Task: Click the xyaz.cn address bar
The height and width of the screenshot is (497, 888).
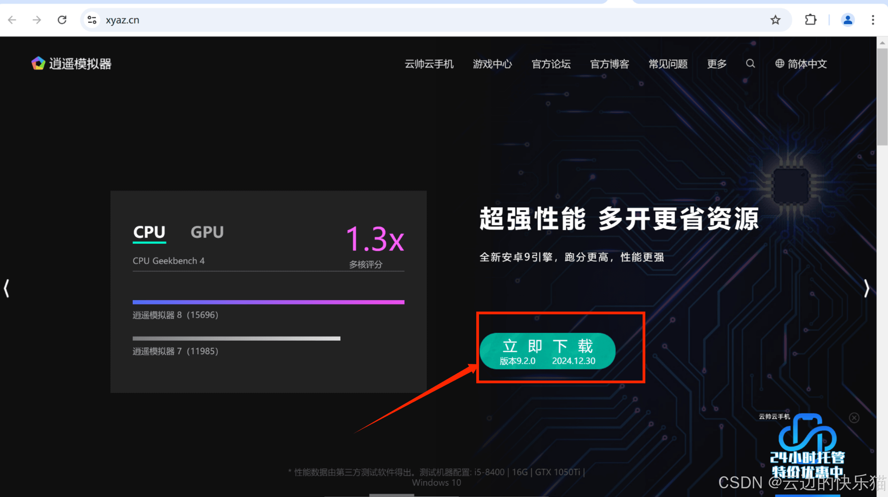Action: [435, 20]
